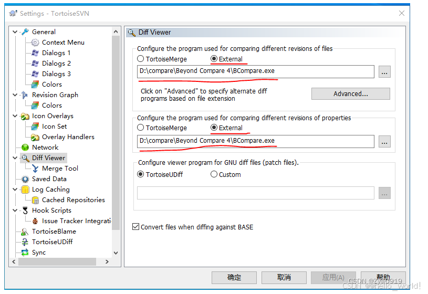Screen dimensions: 428x294
Task: Click the Sync arrows icon
Action: 25,253
